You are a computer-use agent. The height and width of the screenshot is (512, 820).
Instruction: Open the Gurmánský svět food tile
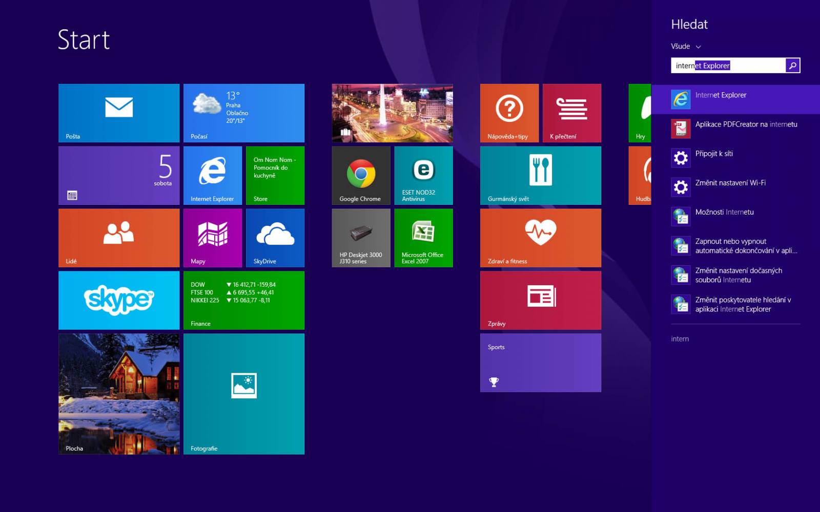[541, 176]
